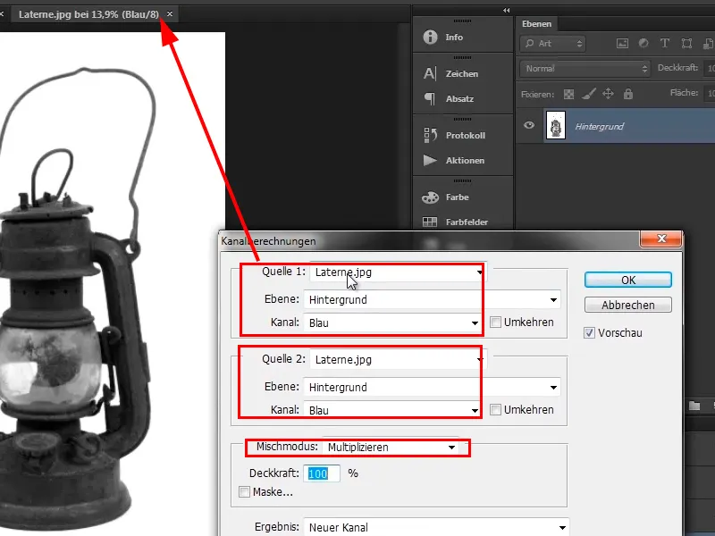This screenshot has width=715, height=536.
Task: Click Abbrechen to cancel dialog
Action: pos(628,305)
